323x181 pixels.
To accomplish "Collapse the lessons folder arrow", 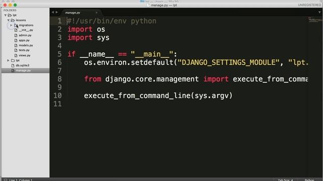I will click(9, 20).
